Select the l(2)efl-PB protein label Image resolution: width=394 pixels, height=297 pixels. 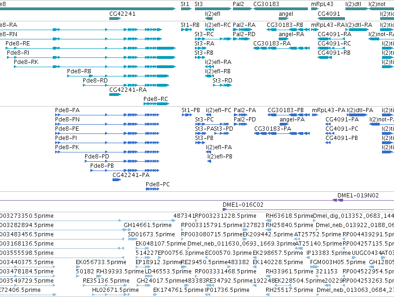220,157
